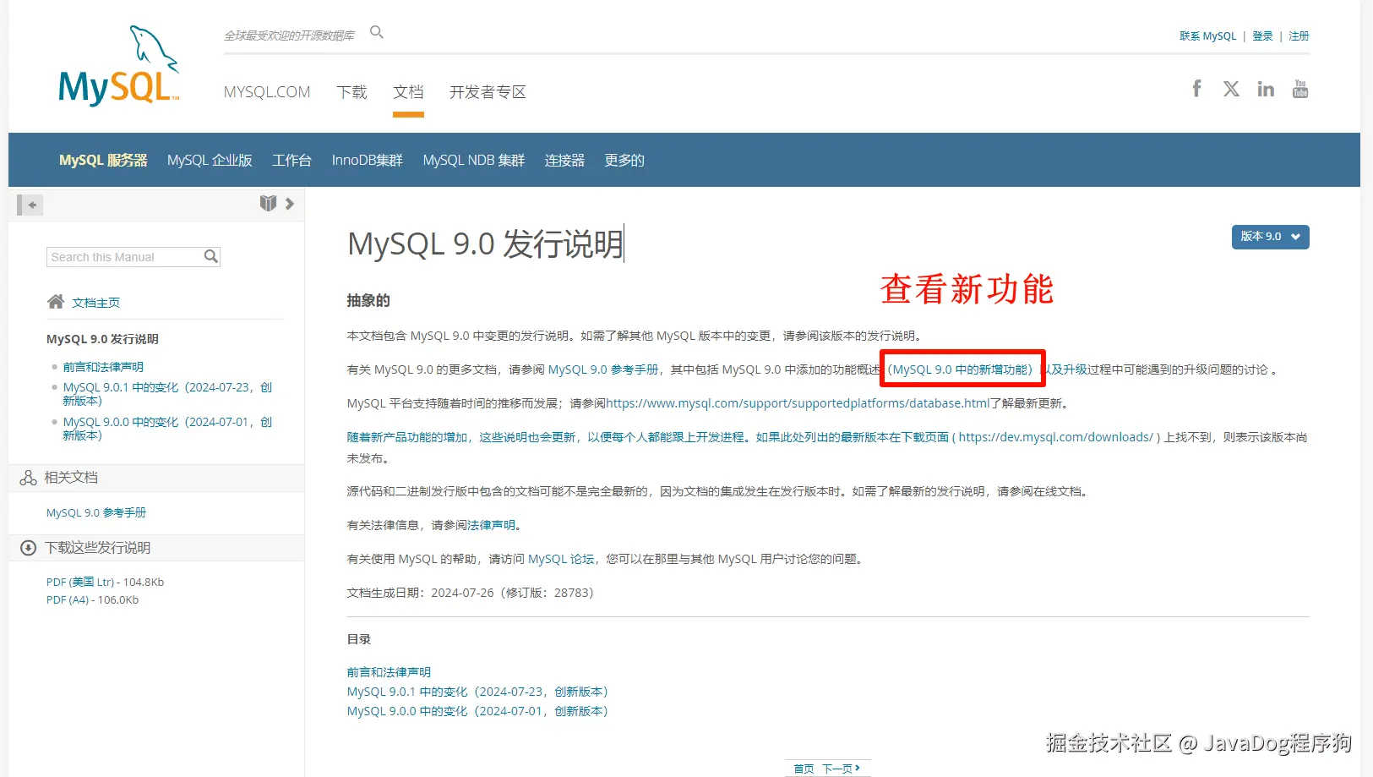Click the download icon beside 下载这些发行说明
The height and width of the screenshot is (777, 1373).
coord(28,548)
